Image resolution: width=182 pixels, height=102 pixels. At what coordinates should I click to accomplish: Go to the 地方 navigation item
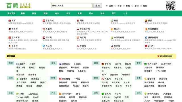[57, 13]
